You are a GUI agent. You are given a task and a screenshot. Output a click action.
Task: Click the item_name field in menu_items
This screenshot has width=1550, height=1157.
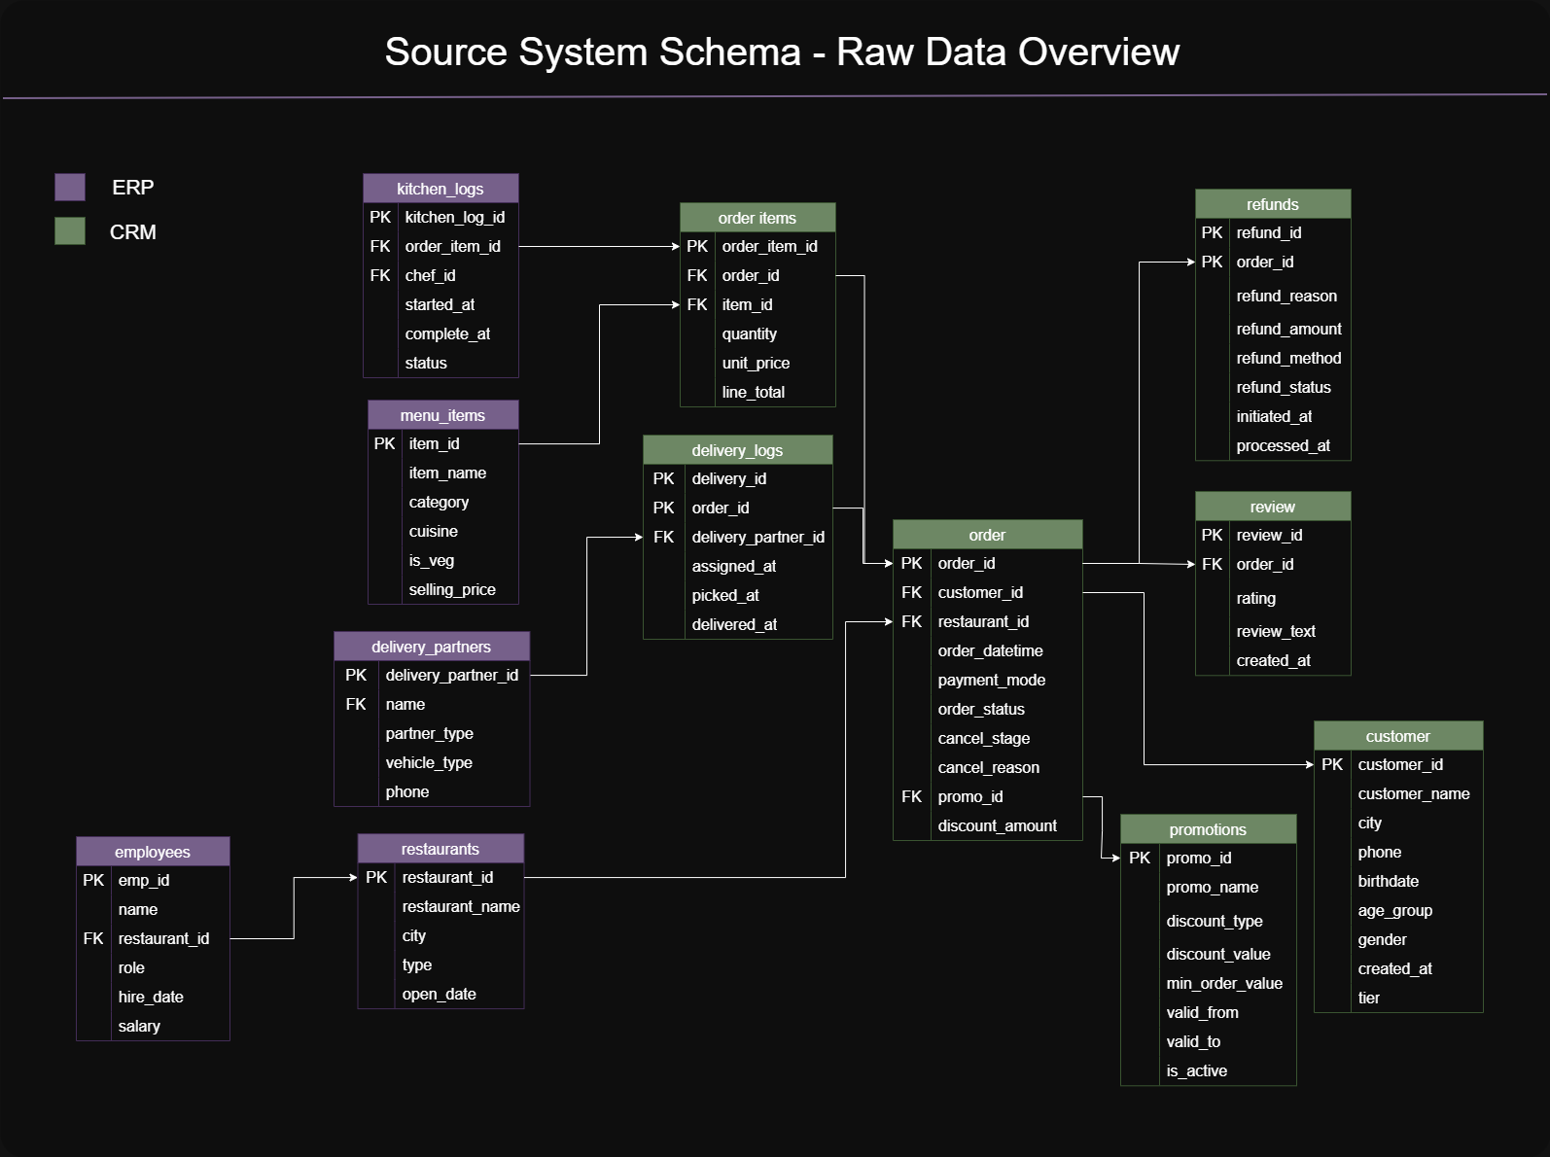coord(447,473)
